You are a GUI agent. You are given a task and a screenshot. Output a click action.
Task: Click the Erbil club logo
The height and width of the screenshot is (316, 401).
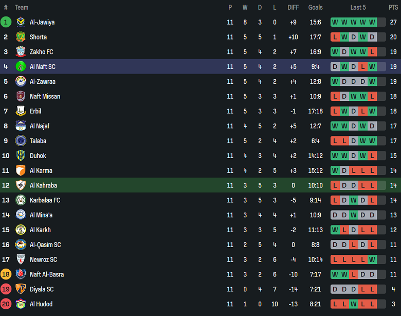[x=21, y=111]
